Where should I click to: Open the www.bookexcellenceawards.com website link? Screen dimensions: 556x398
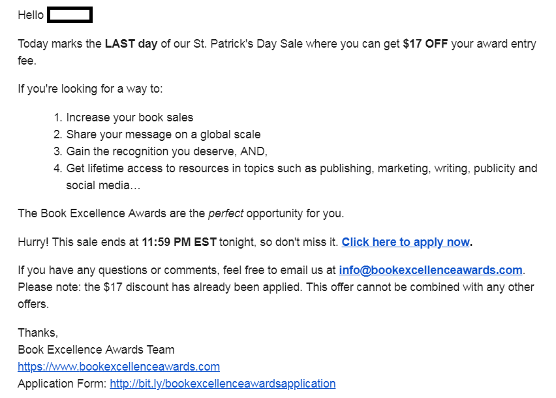pyautogui.click(x=119, y=367)
